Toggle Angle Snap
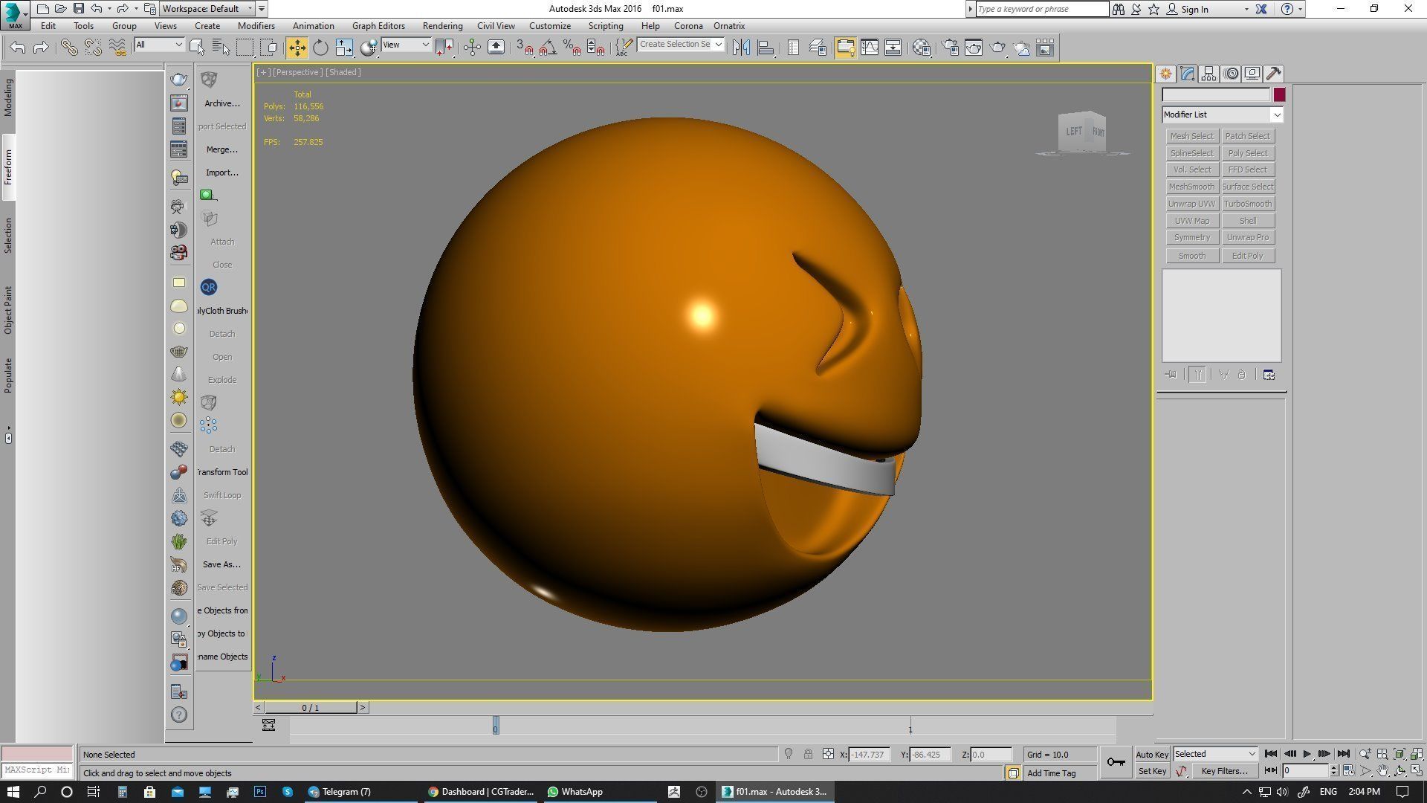Viewport: 1427px width, 803px height. point(549,48)
